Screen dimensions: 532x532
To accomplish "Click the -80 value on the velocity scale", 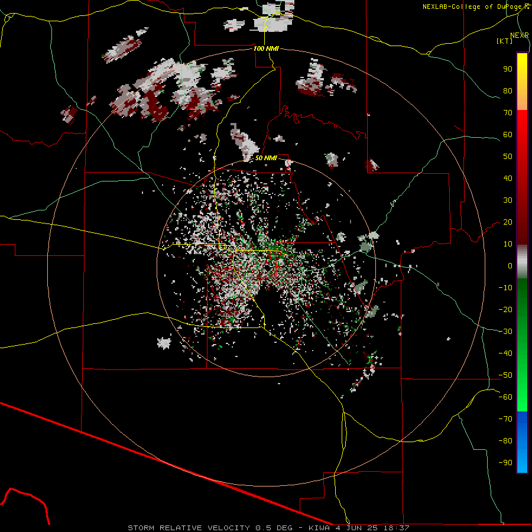I will (505, 441).
